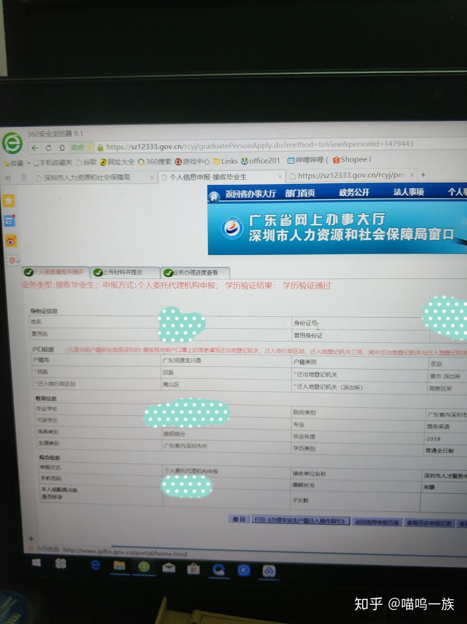The width and height of the screenshot is (467, 624).
Task: Click 返回选择申报页面 button
Action: [x=376, y=523]
